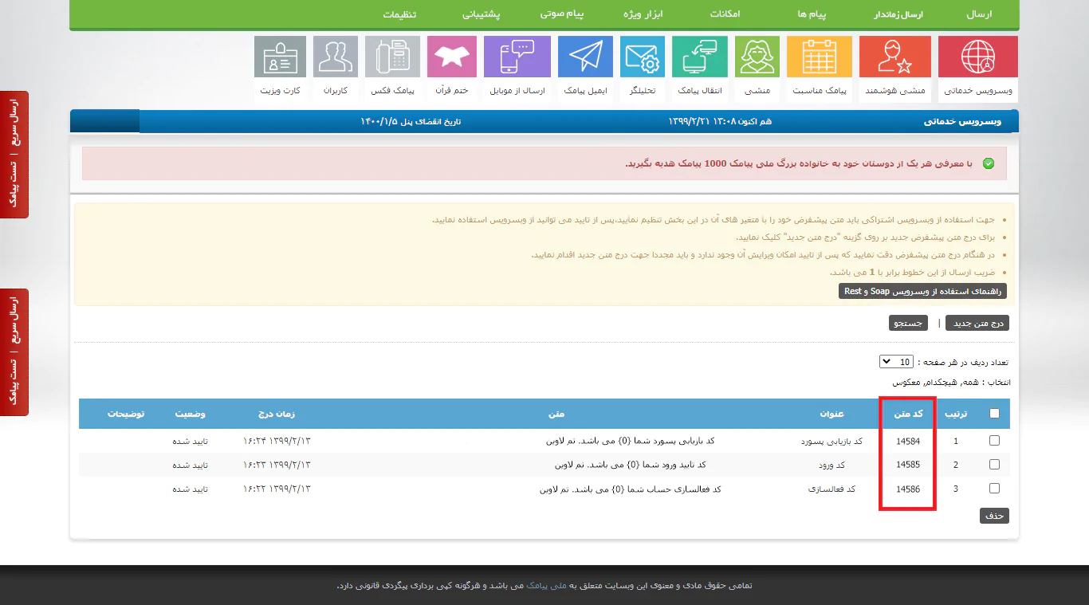Open the rows-per-page dropdown showing 10
1089x605 pixels.
pos(897,362)
